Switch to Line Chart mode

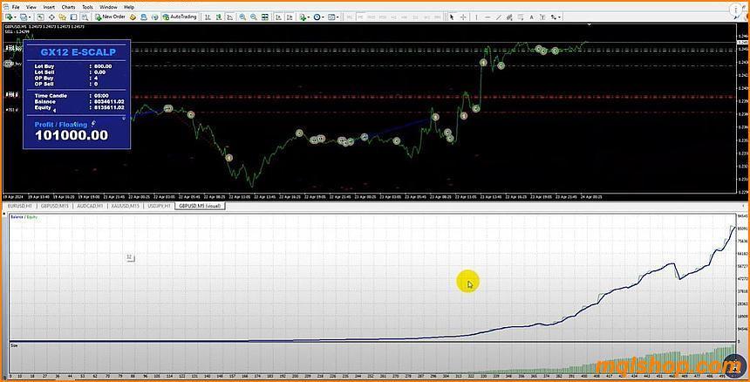pos(229,17)
